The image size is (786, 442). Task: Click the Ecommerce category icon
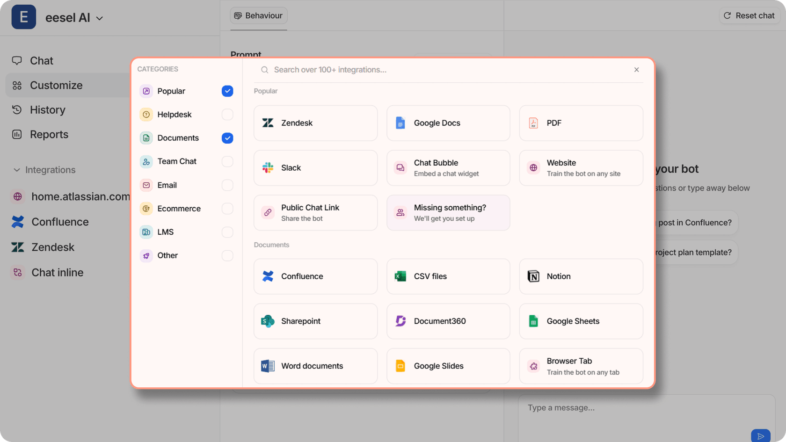click(146, 209)
